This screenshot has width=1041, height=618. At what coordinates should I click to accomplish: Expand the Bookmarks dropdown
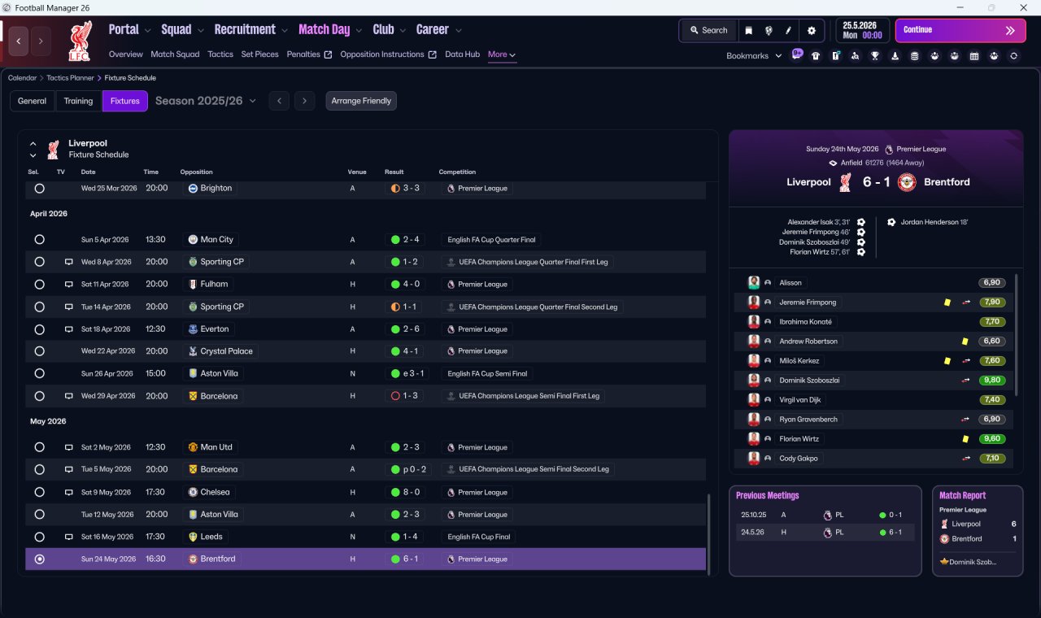tap(754, 55)
